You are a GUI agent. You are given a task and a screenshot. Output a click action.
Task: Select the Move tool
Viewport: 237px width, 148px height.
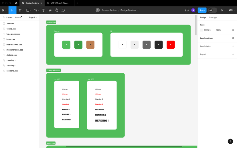coord(12,10)
